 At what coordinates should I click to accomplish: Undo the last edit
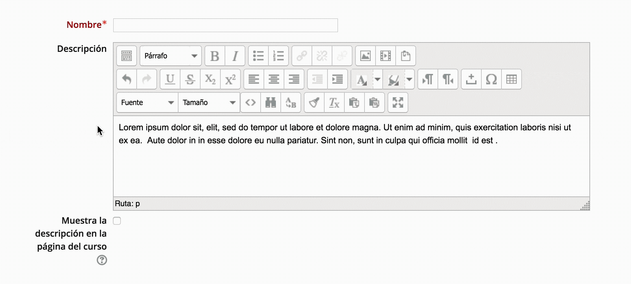[127, 79]
